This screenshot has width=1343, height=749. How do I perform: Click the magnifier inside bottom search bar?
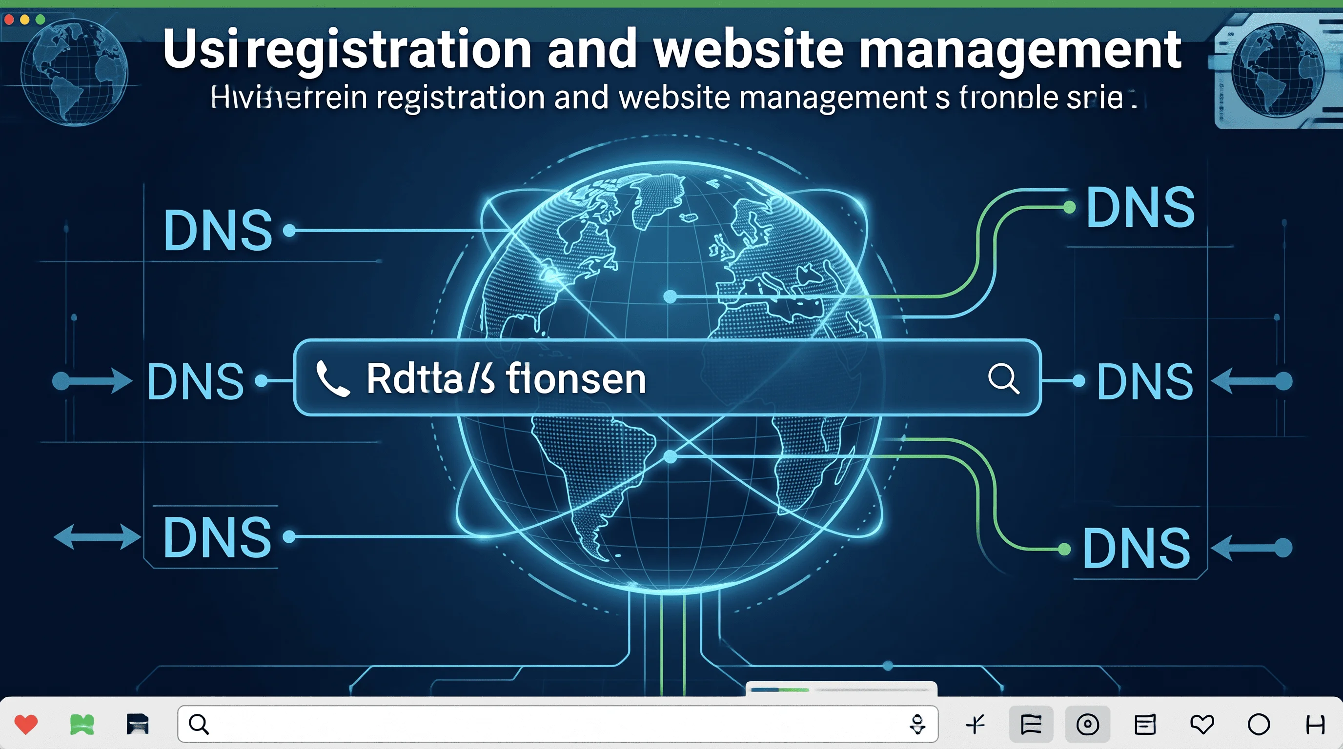tap(199, 724)
